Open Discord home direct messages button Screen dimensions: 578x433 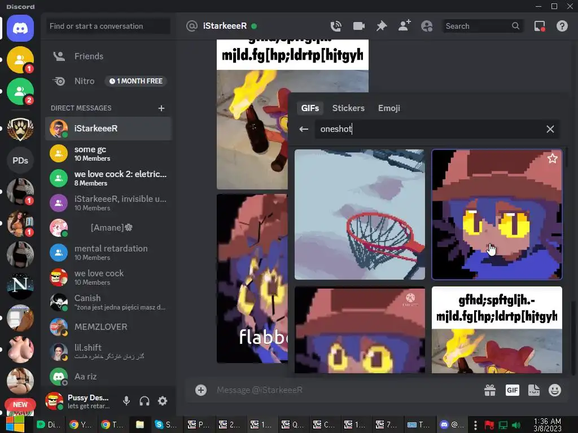coord(20,28)
